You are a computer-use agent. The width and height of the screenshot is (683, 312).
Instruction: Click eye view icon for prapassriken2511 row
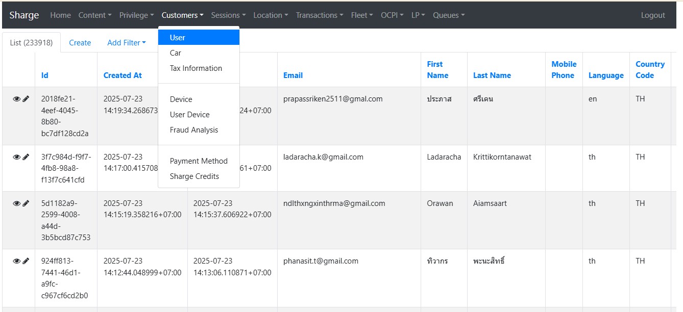[x=16, y=99]
